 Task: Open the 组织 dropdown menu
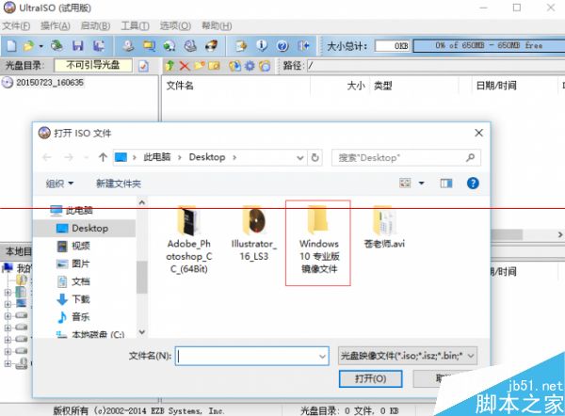(x=59, y=184)
